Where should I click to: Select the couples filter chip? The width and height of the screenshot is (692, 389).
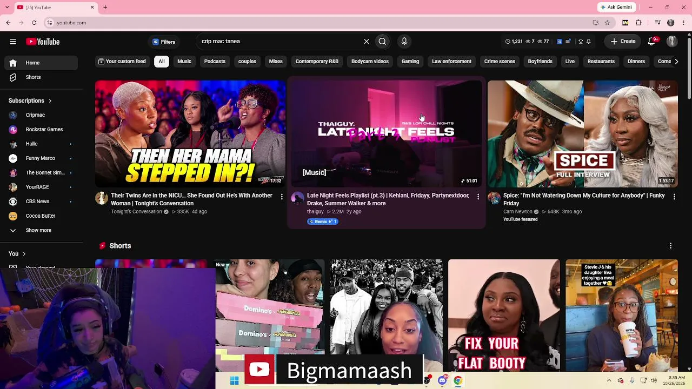247,62
